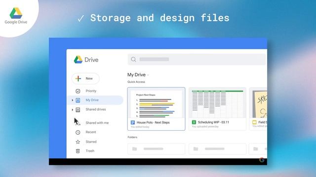Click the Scheduling WIP - 03.11 filename
The width and height of the screenshot is (316, 177).
213,122
